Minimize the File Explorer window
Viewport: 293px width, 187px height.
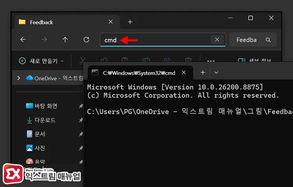pos(230,18)
